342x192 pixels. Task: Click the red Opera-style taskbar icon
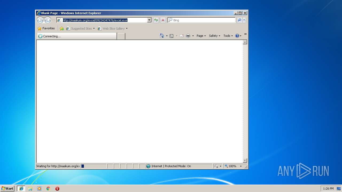point(57,189)
